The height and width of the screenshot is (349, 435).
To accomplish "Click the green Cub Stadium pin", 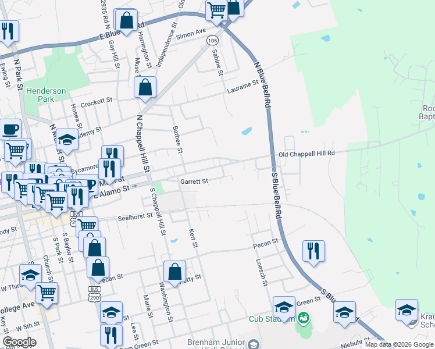I will (x=304, y=318).
